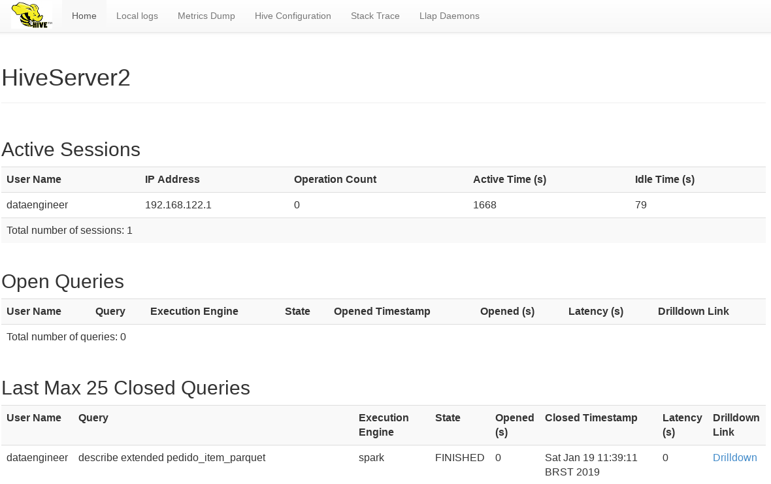Open the Llap Daemons page
Viewport: 771px width, 484px height.
click(x=450, y=16)
